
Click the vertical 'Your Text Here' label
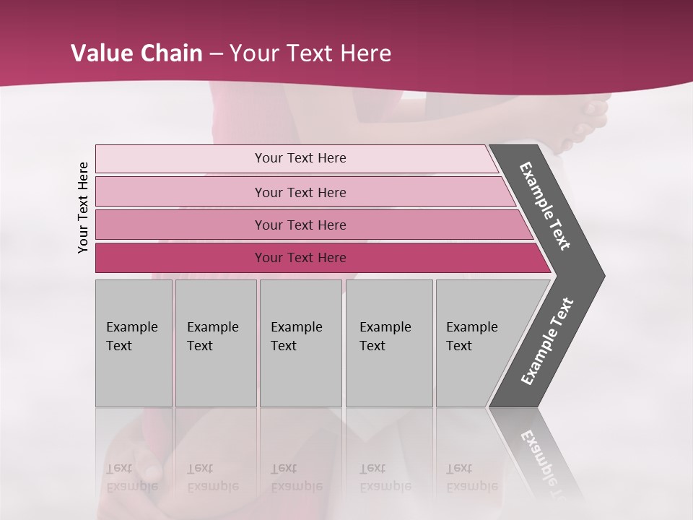coord(83,207)
